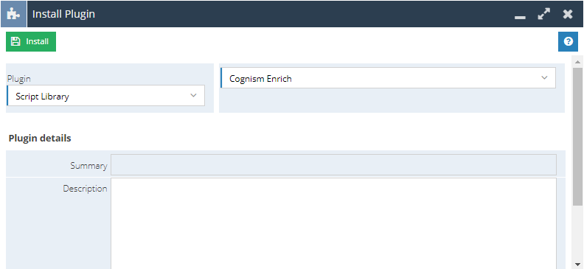This screenshot has height=269, width=584.
Task: Click the Description field label
Action: click(85, 189)
